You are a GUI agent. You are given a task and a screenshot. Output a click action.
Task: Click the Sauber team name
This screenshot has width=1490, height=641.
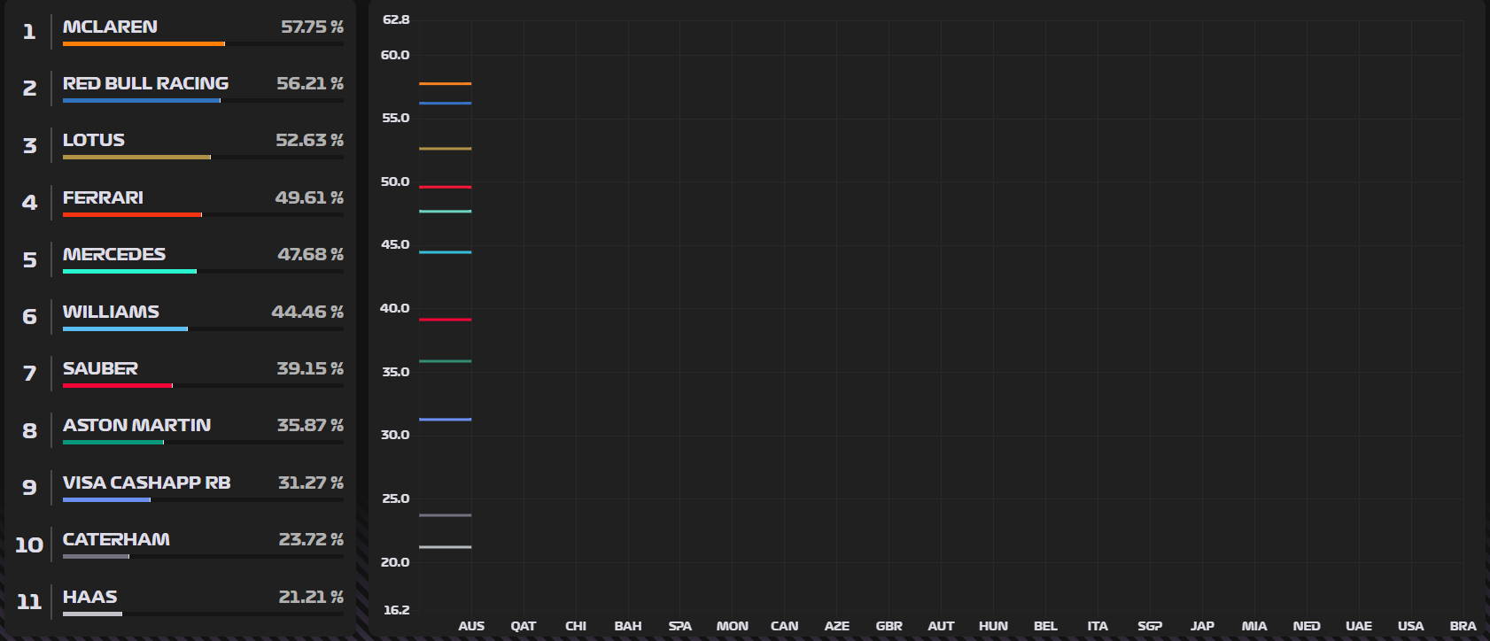100,368
